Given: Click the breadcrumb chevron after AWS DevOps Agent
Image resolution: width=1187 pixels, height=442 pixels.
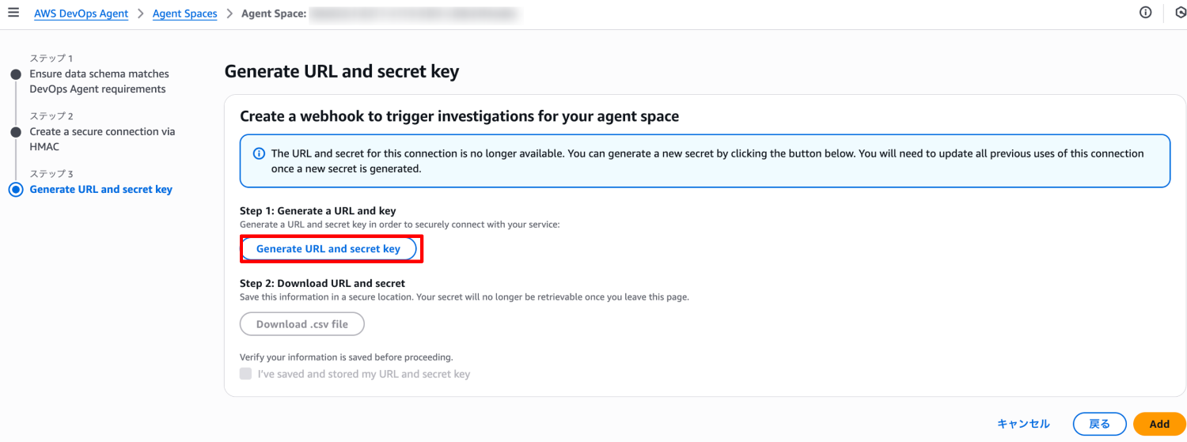Looking at the screenshot, I should (140, 13).
